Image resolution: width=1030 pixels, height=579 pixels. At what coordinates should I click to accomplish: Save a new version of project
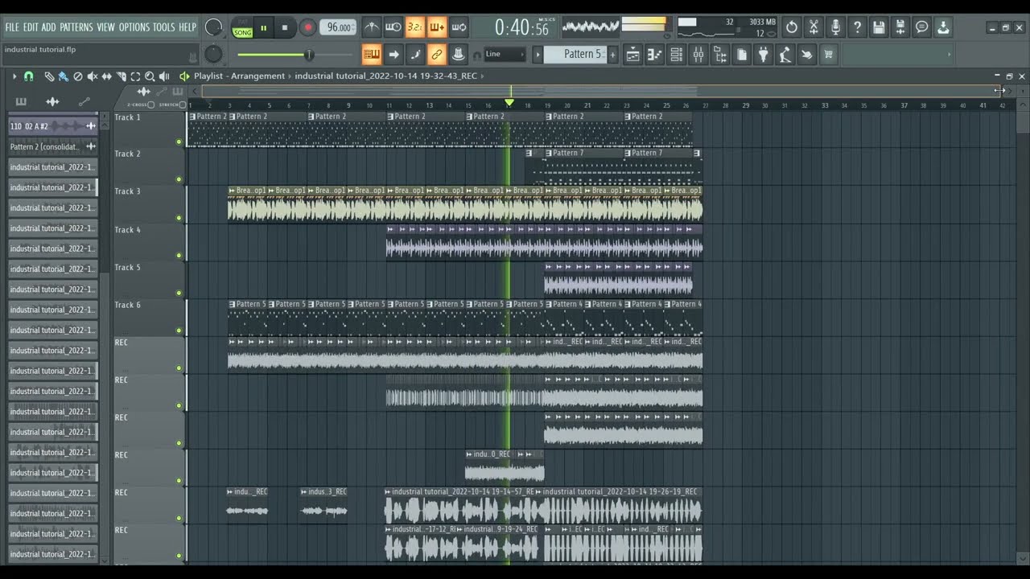900,27
